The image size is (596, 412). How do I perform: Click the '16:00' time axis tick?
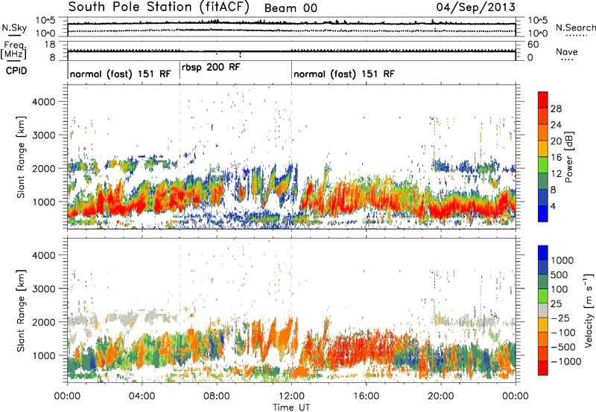(366, 396)
